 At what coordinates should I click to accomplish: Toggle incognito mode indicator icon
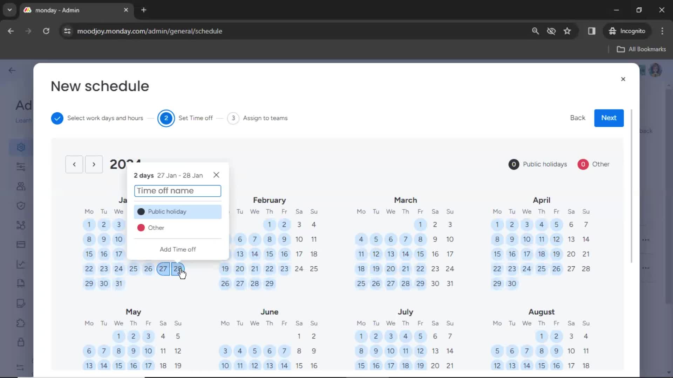tap(612, 31)
